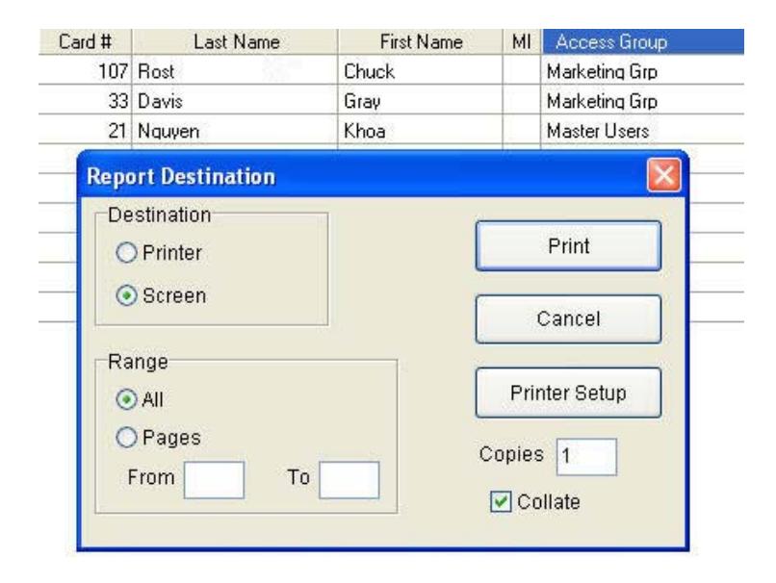Select the First Name cell 'Gray'

click(421, 101)
